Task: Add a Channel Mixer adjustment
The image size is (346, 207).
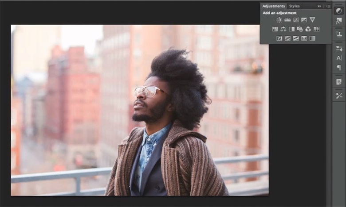Action: pyautogui.click(x=308, y=29)
